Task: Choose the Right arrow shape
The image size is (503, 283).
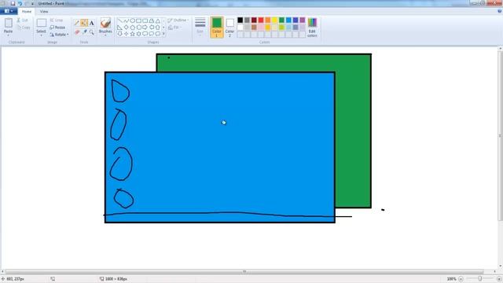Action: [145, 28]
